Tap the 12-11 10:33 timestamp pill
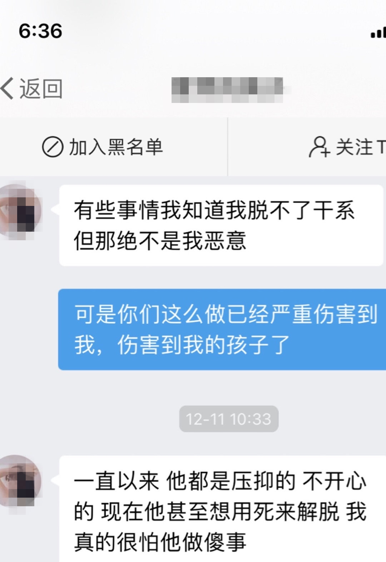This screenshot has height=562, width=386. pos(229,419)
